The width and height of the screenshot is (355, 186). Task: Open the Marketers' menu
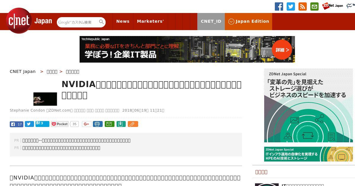click(x=150, y=22)
